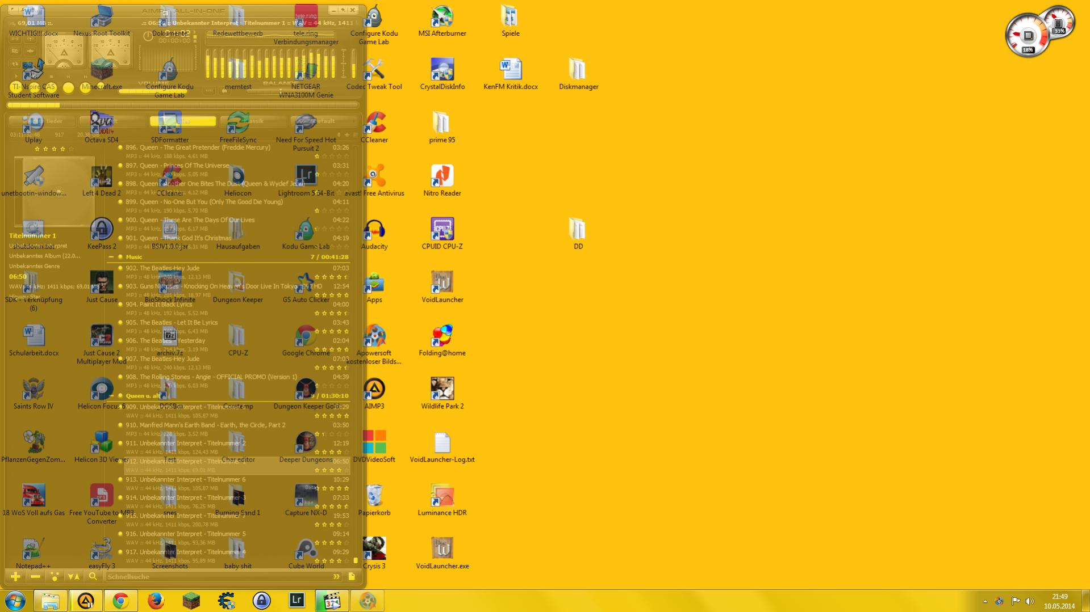Open Apowersoft screen recorder desktop shortcut
The width and height of the screenshot is (1090, 612).
[374, 345]
